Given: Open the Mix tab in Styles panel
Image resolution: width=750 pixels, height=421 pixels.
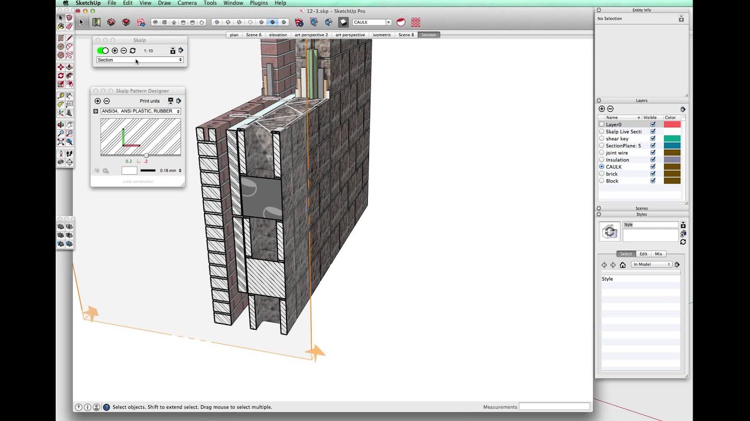Looking at the screenshot, I should point(659,254).
